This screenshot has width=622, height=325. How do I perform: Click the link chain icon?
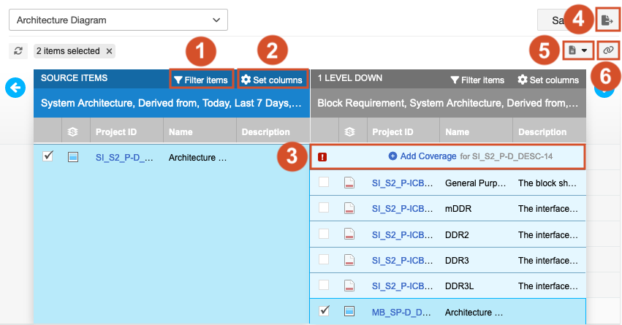[608, 50]
